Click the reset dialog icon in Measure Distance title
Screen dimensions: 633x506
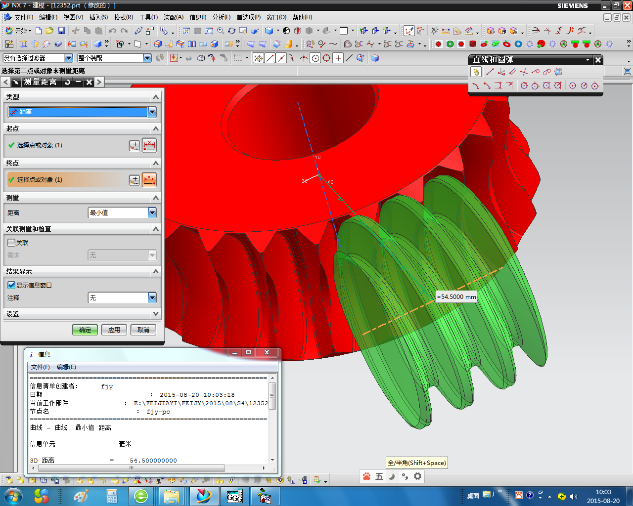tap(67, 82)
